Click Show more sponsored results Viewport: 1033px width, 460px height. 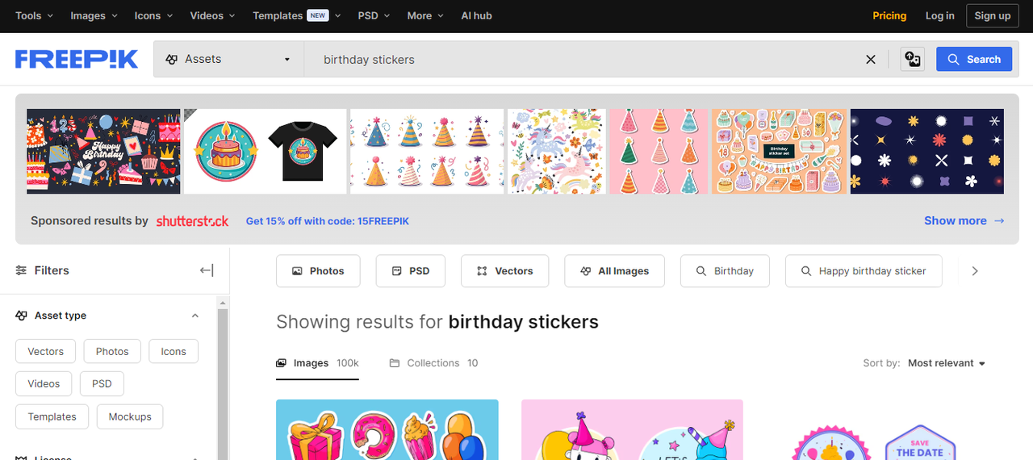click(x=964, y=221)
